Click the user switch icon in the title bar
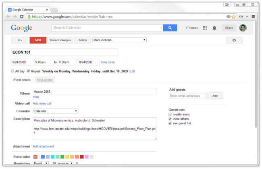The image size is (262, 169). click(x=227, y=4)
